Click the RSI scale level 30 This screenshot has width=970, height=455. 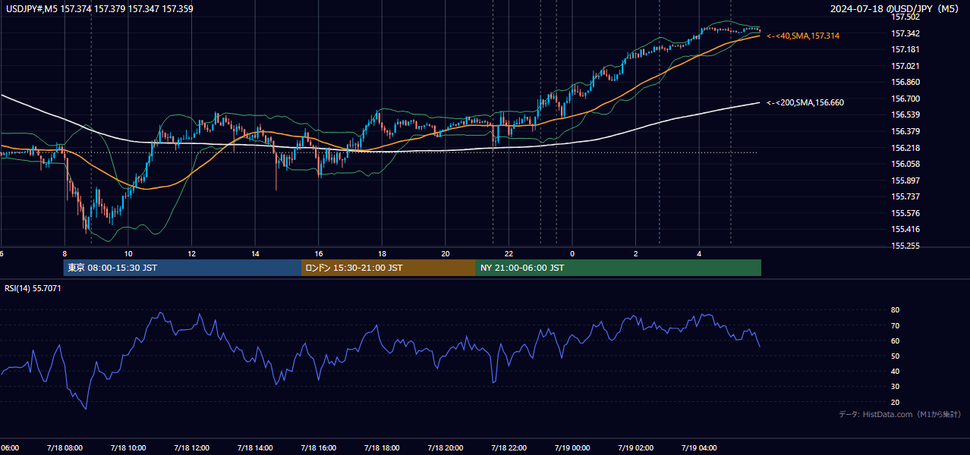click(895, 387)
